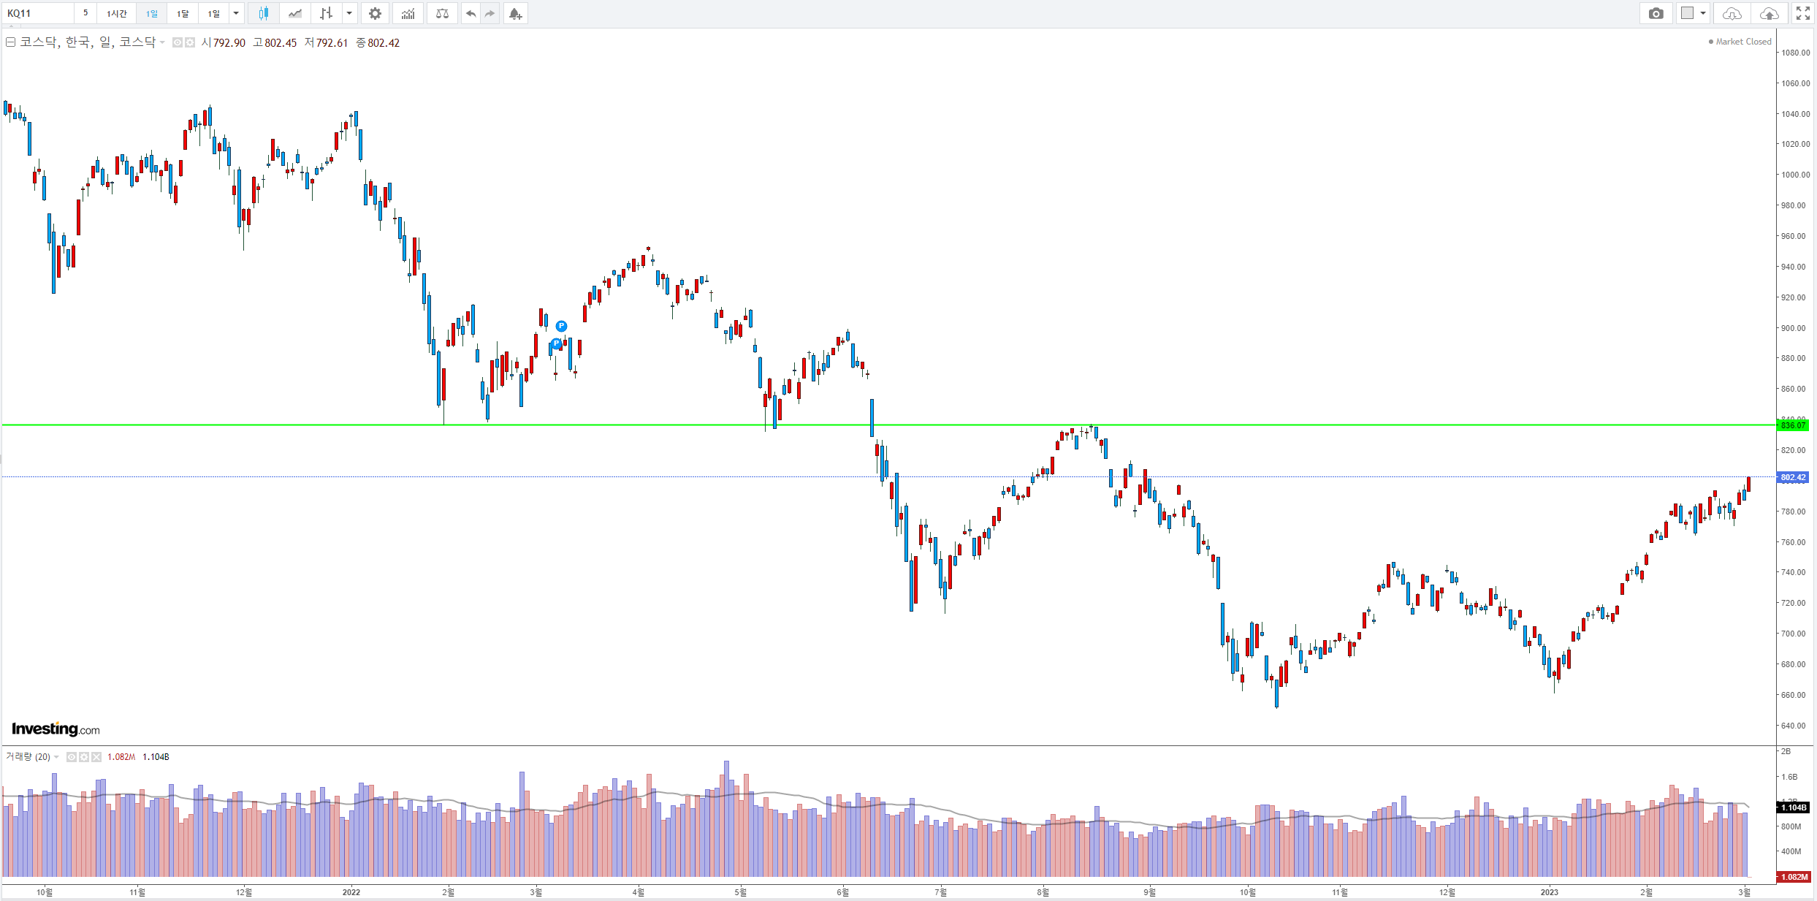Click the compare symbols scales icon

pos(442,13)
